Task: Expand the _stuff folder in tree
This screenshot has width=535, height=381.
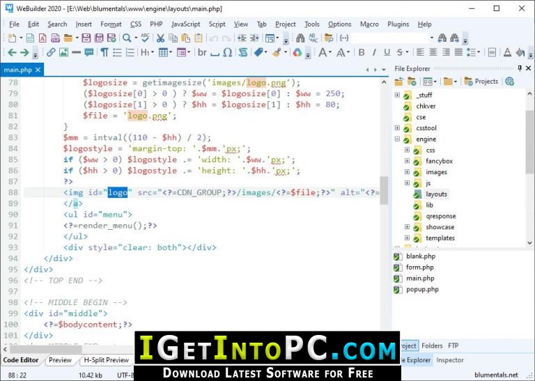Action: pos(397,95)
